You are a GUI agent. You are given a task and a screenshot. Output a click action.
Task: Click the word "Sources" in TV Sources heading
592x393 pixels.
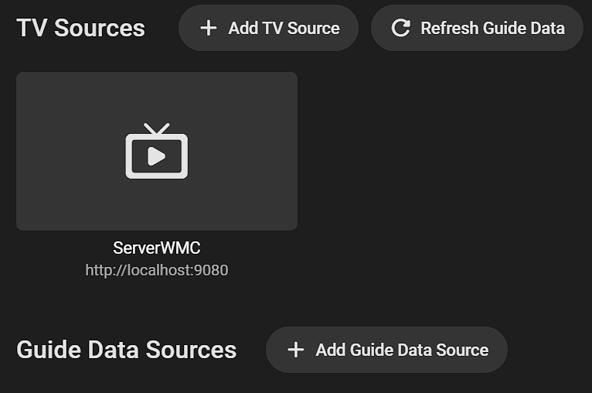100,29
